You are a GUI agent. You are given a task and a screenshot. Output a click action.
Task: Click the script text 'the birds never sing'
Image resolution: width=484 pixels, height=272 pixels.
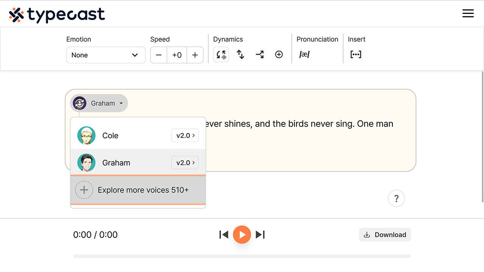[x=313, y=124]
